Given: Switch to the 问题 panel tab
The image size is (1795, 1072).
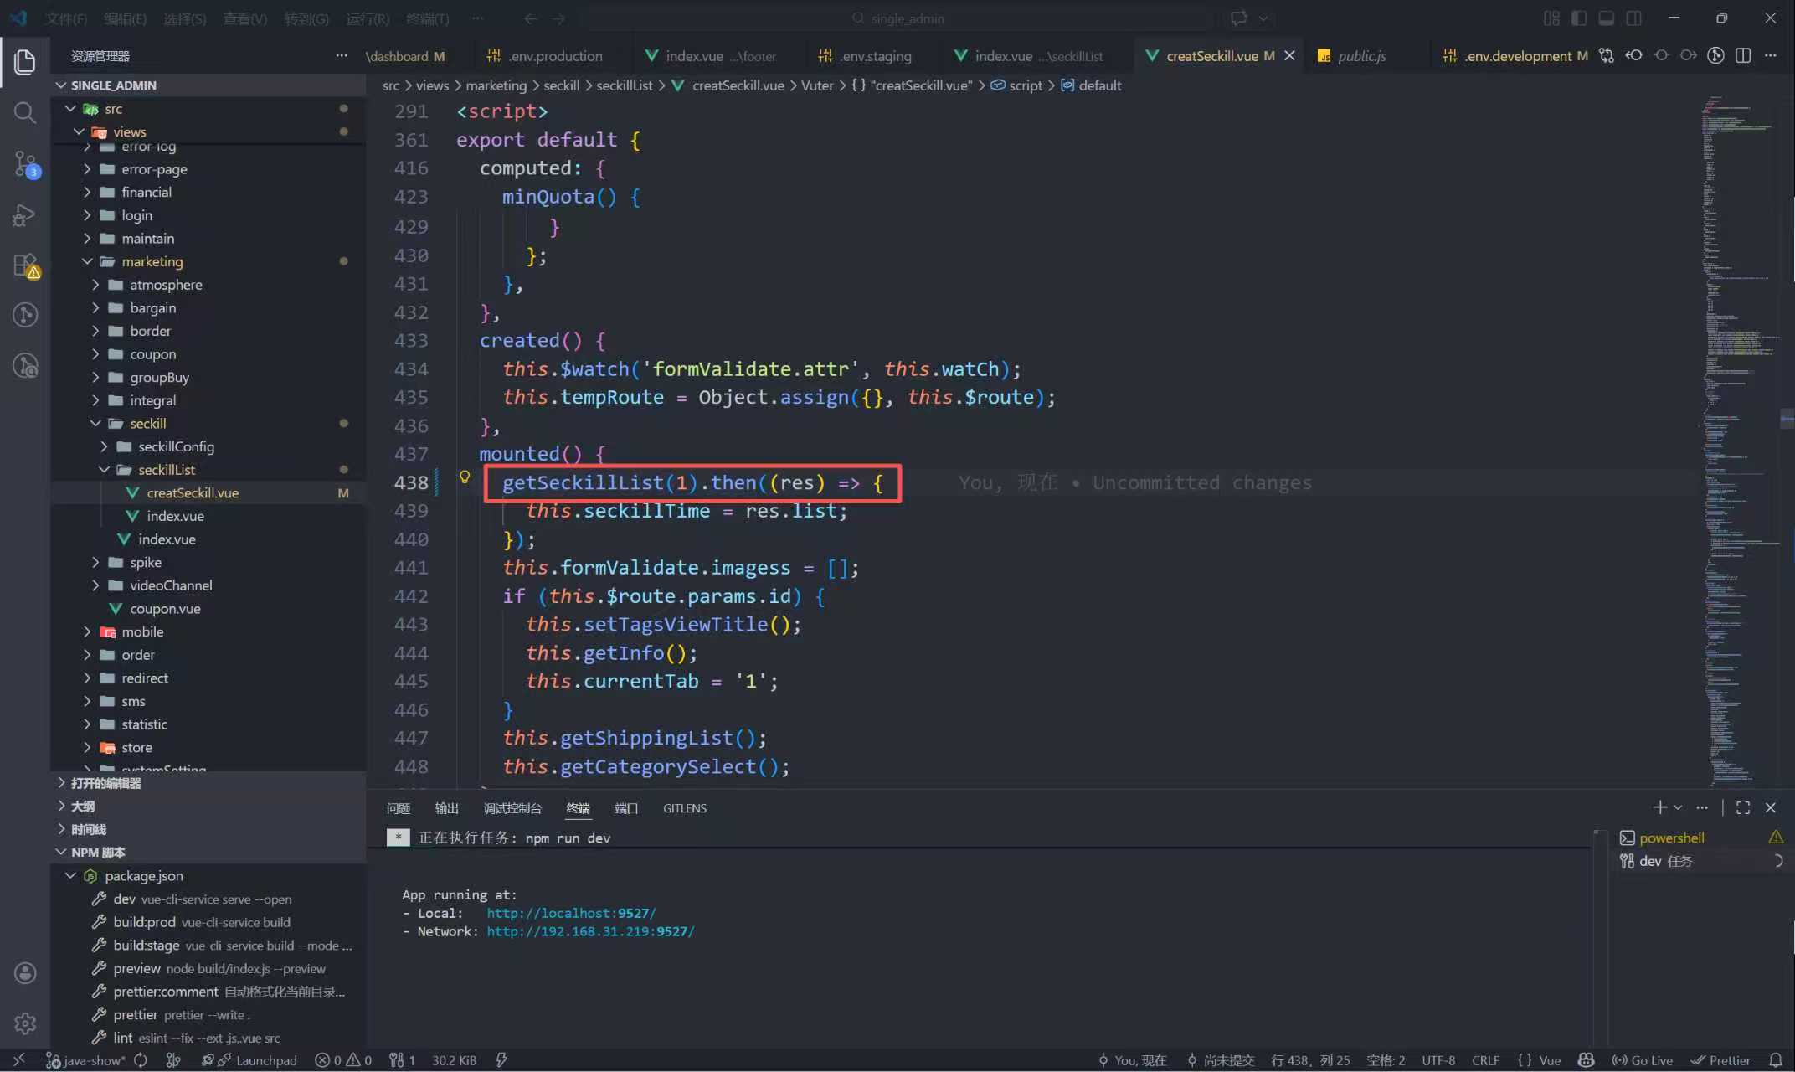Looking at the screenshot, I should [x=399, y=808].
